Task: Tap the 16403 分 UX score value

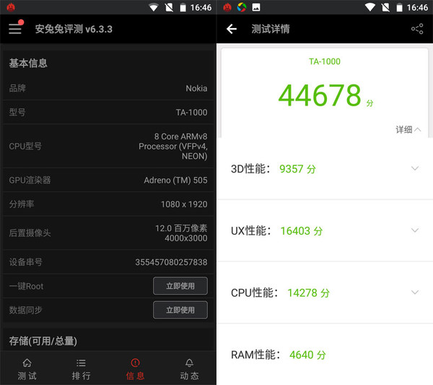Action: coord(301,230)
